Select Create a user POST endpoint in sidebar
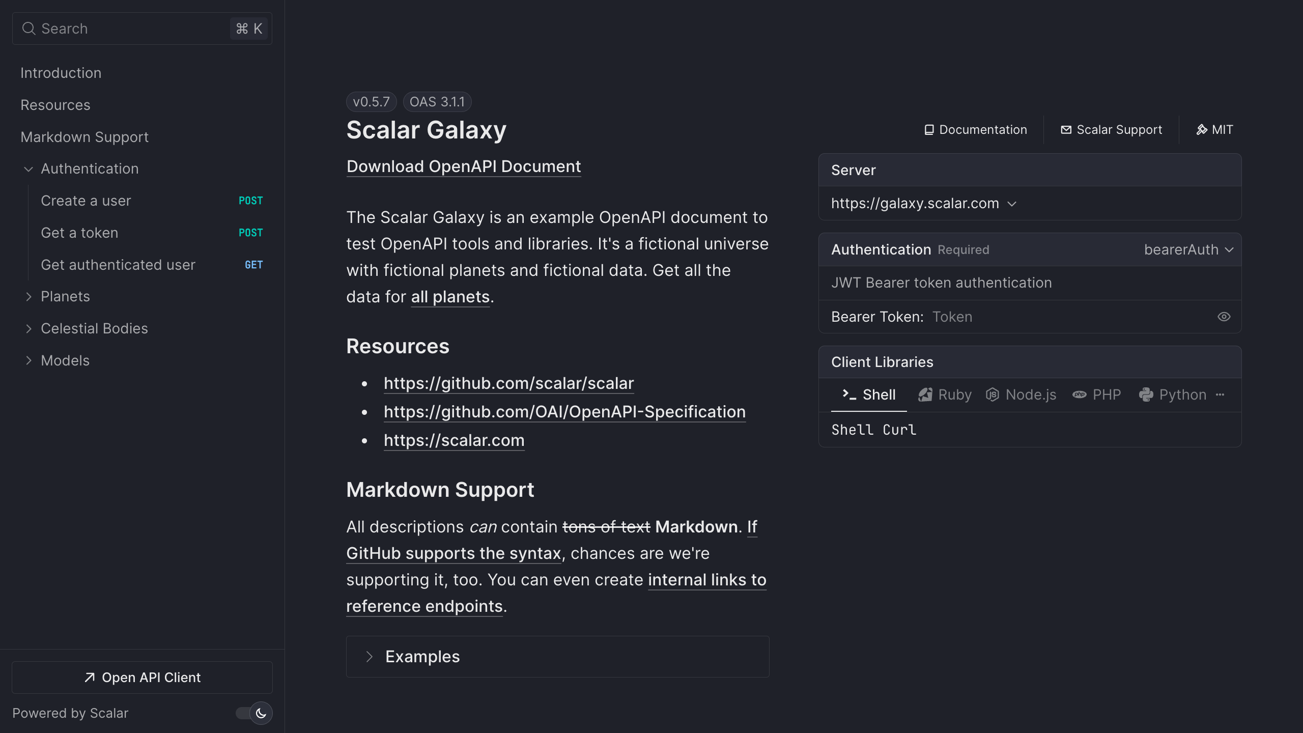Screen dimensions: 1303x733 (86, 201)
